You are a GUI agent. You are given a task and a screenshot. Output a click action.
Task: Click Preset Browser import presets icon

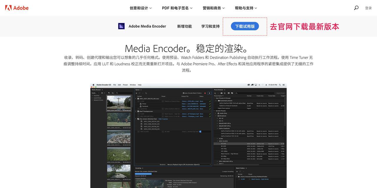coord(229,93)
